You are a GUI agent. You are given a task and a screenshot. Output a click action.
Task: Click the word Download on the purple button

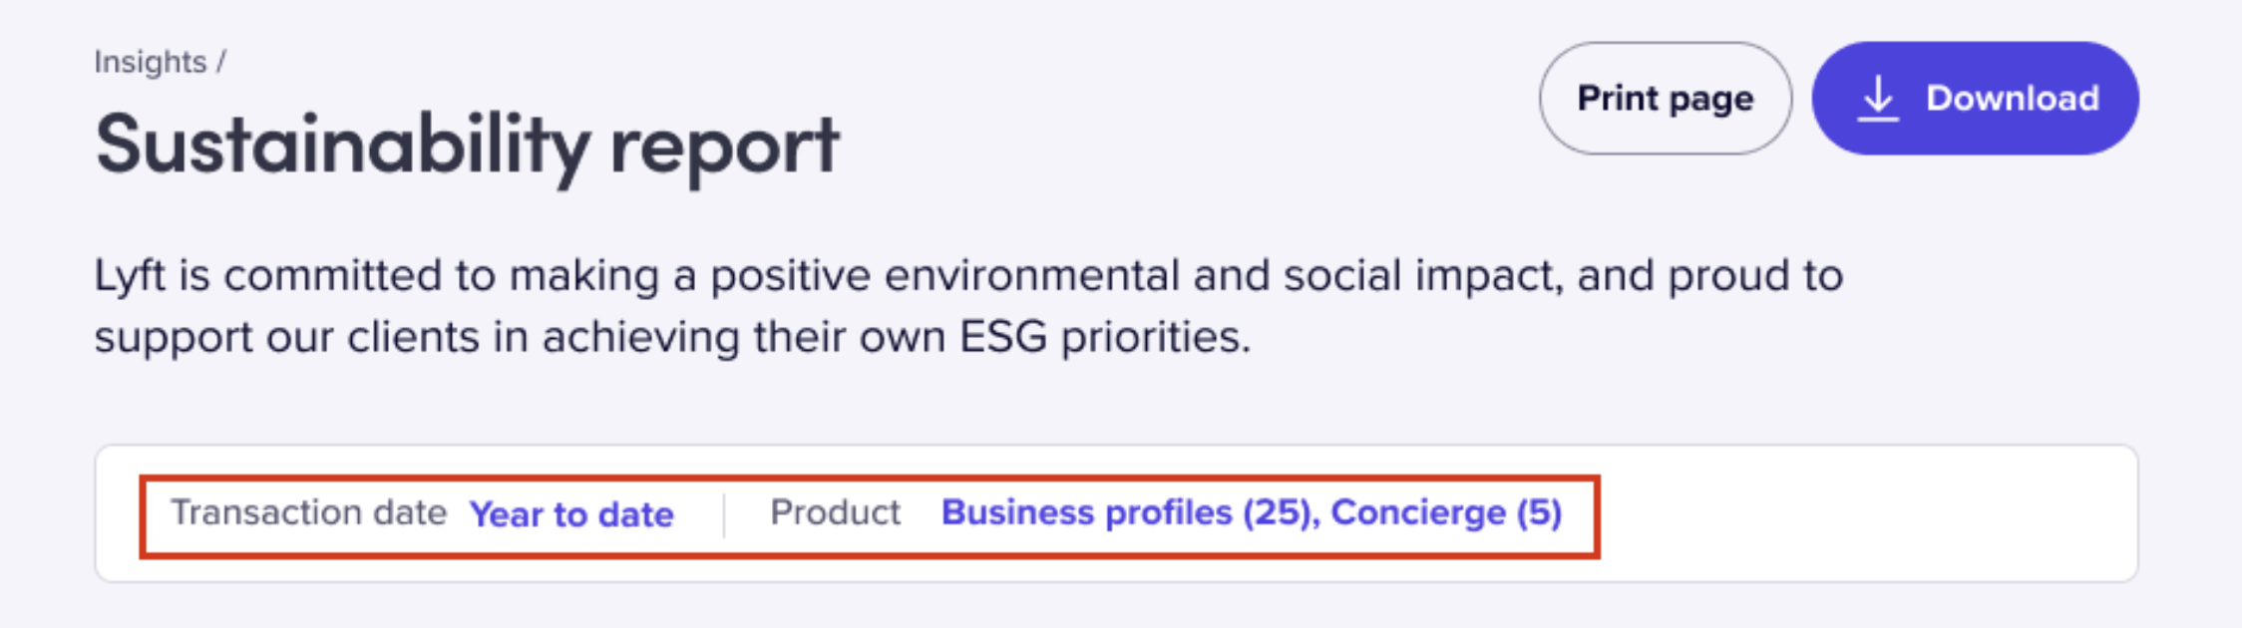point(2013,98)
